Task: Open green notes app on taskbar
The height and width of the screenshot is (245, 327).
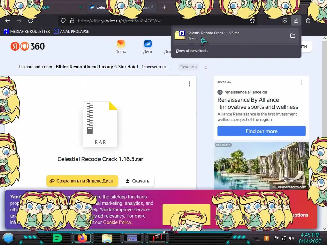Action: pyautogui.click(x=57, y=238)
